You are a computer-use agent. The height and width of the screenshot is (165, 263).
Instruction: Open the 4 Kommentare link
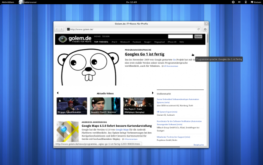point(131,139)
